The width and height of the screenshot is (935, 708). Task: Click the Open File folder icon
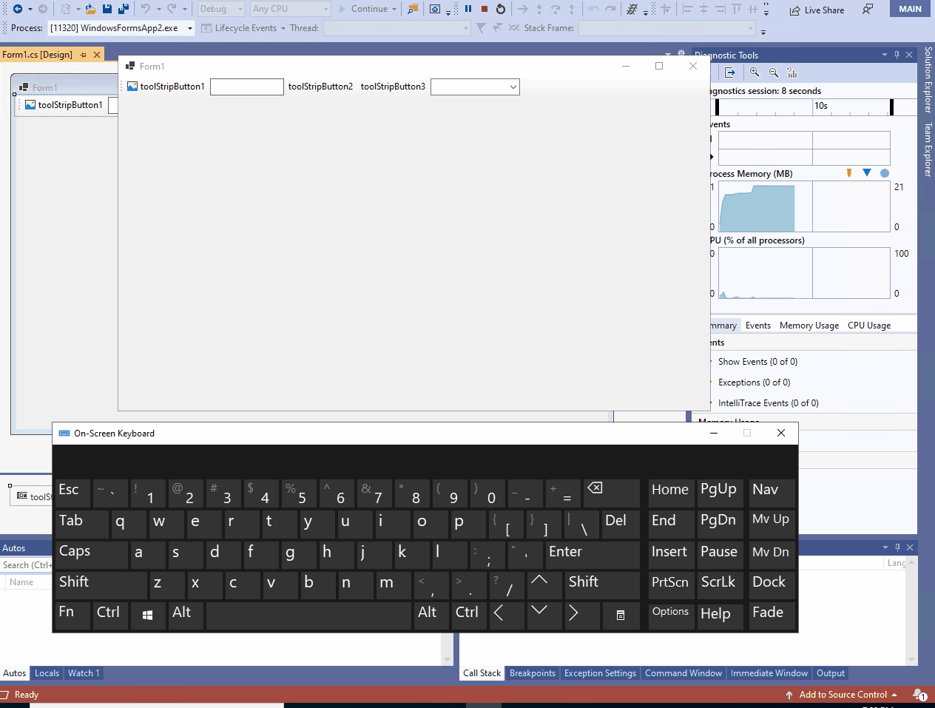click(x=90, y=9)
